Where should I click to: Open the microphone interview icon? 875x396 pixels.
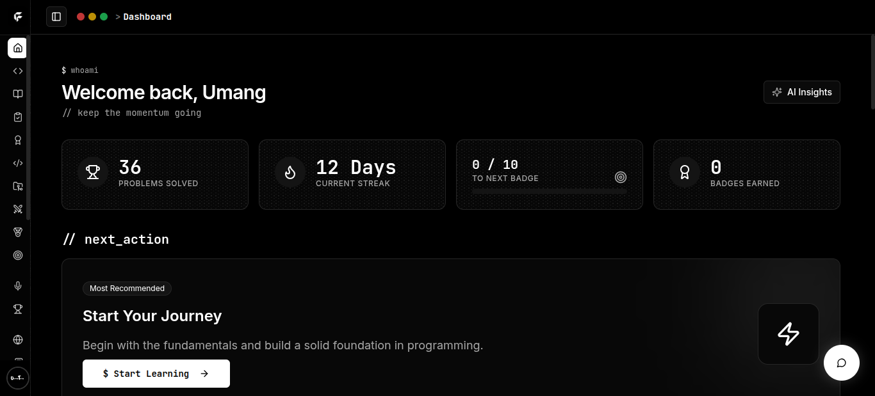[17, 285]
